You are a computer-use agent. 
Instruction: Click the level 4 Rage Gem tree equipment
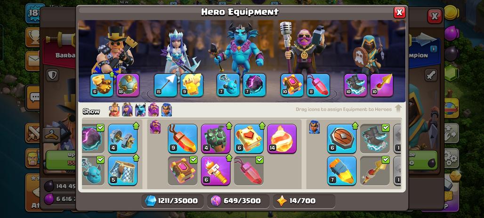(216, 138)
